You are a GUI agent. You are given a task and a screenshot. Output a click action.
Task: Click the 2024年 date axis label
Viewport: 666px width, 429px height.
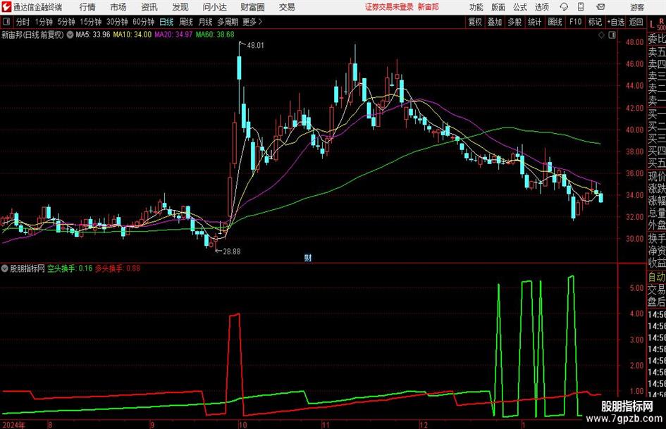point(13,425)
